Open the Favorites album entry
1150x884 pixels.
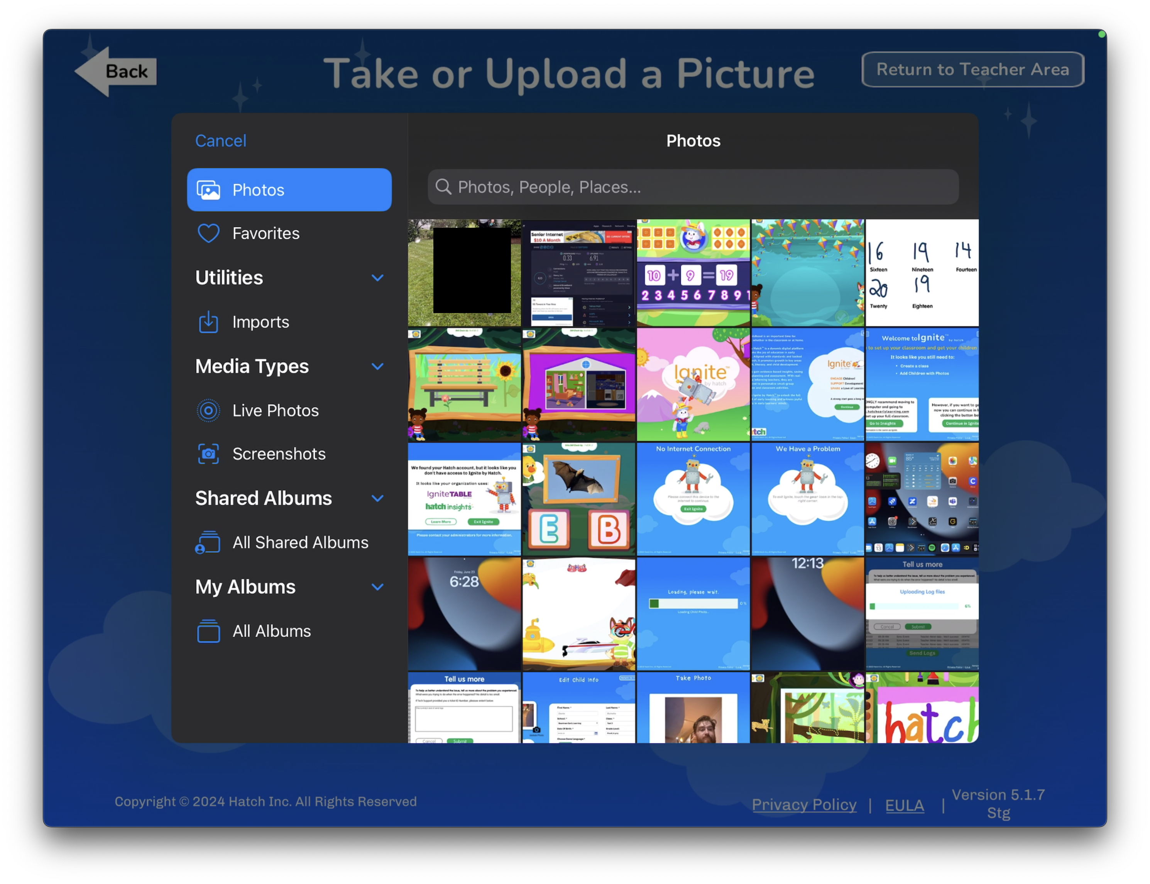(x=266, y=233)
